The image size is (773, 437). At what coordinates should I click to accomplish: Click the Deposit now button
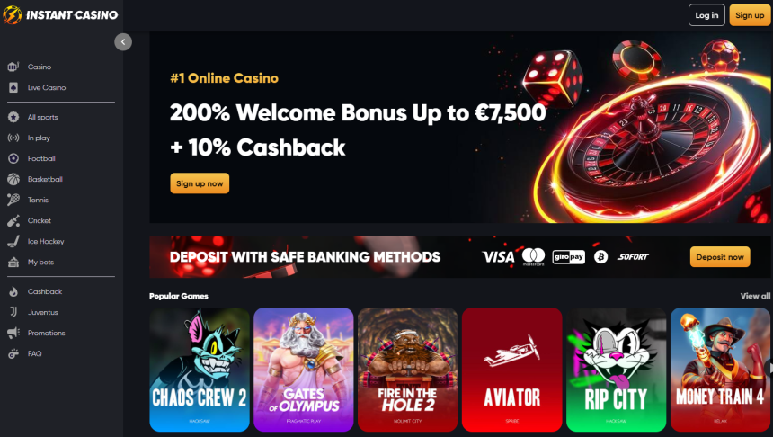pos(720,257)
